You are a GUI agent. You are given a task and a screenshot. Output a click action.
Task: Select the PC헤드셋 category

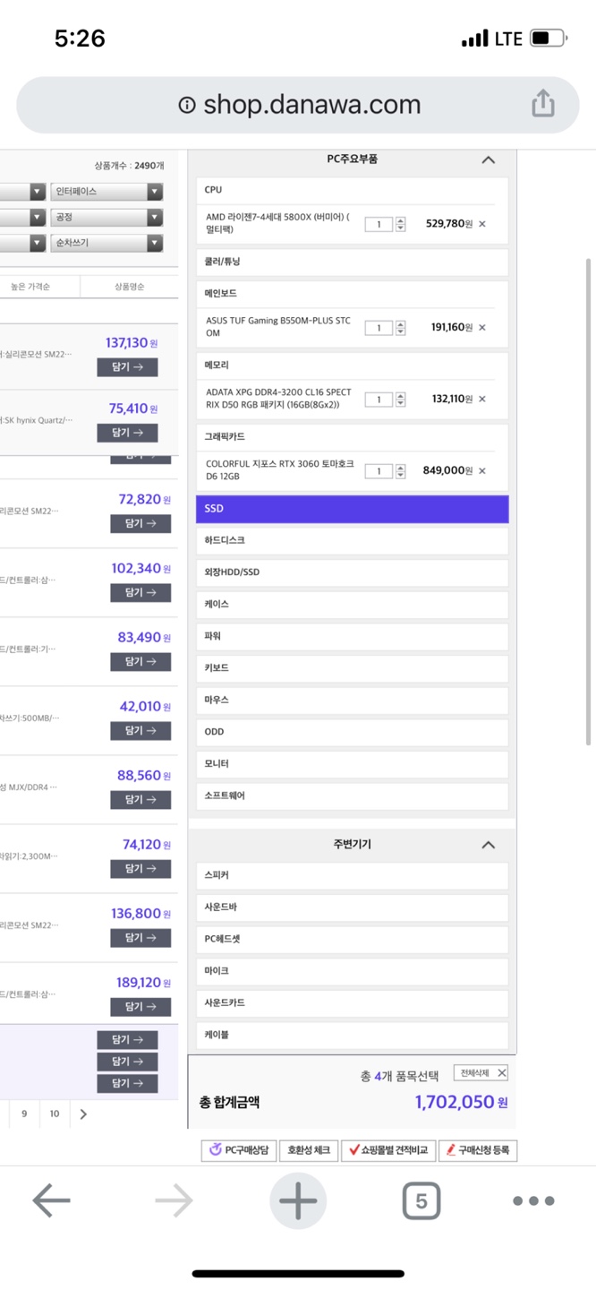352,940
